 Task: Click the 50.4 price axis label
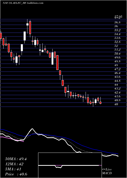point(117,53)
